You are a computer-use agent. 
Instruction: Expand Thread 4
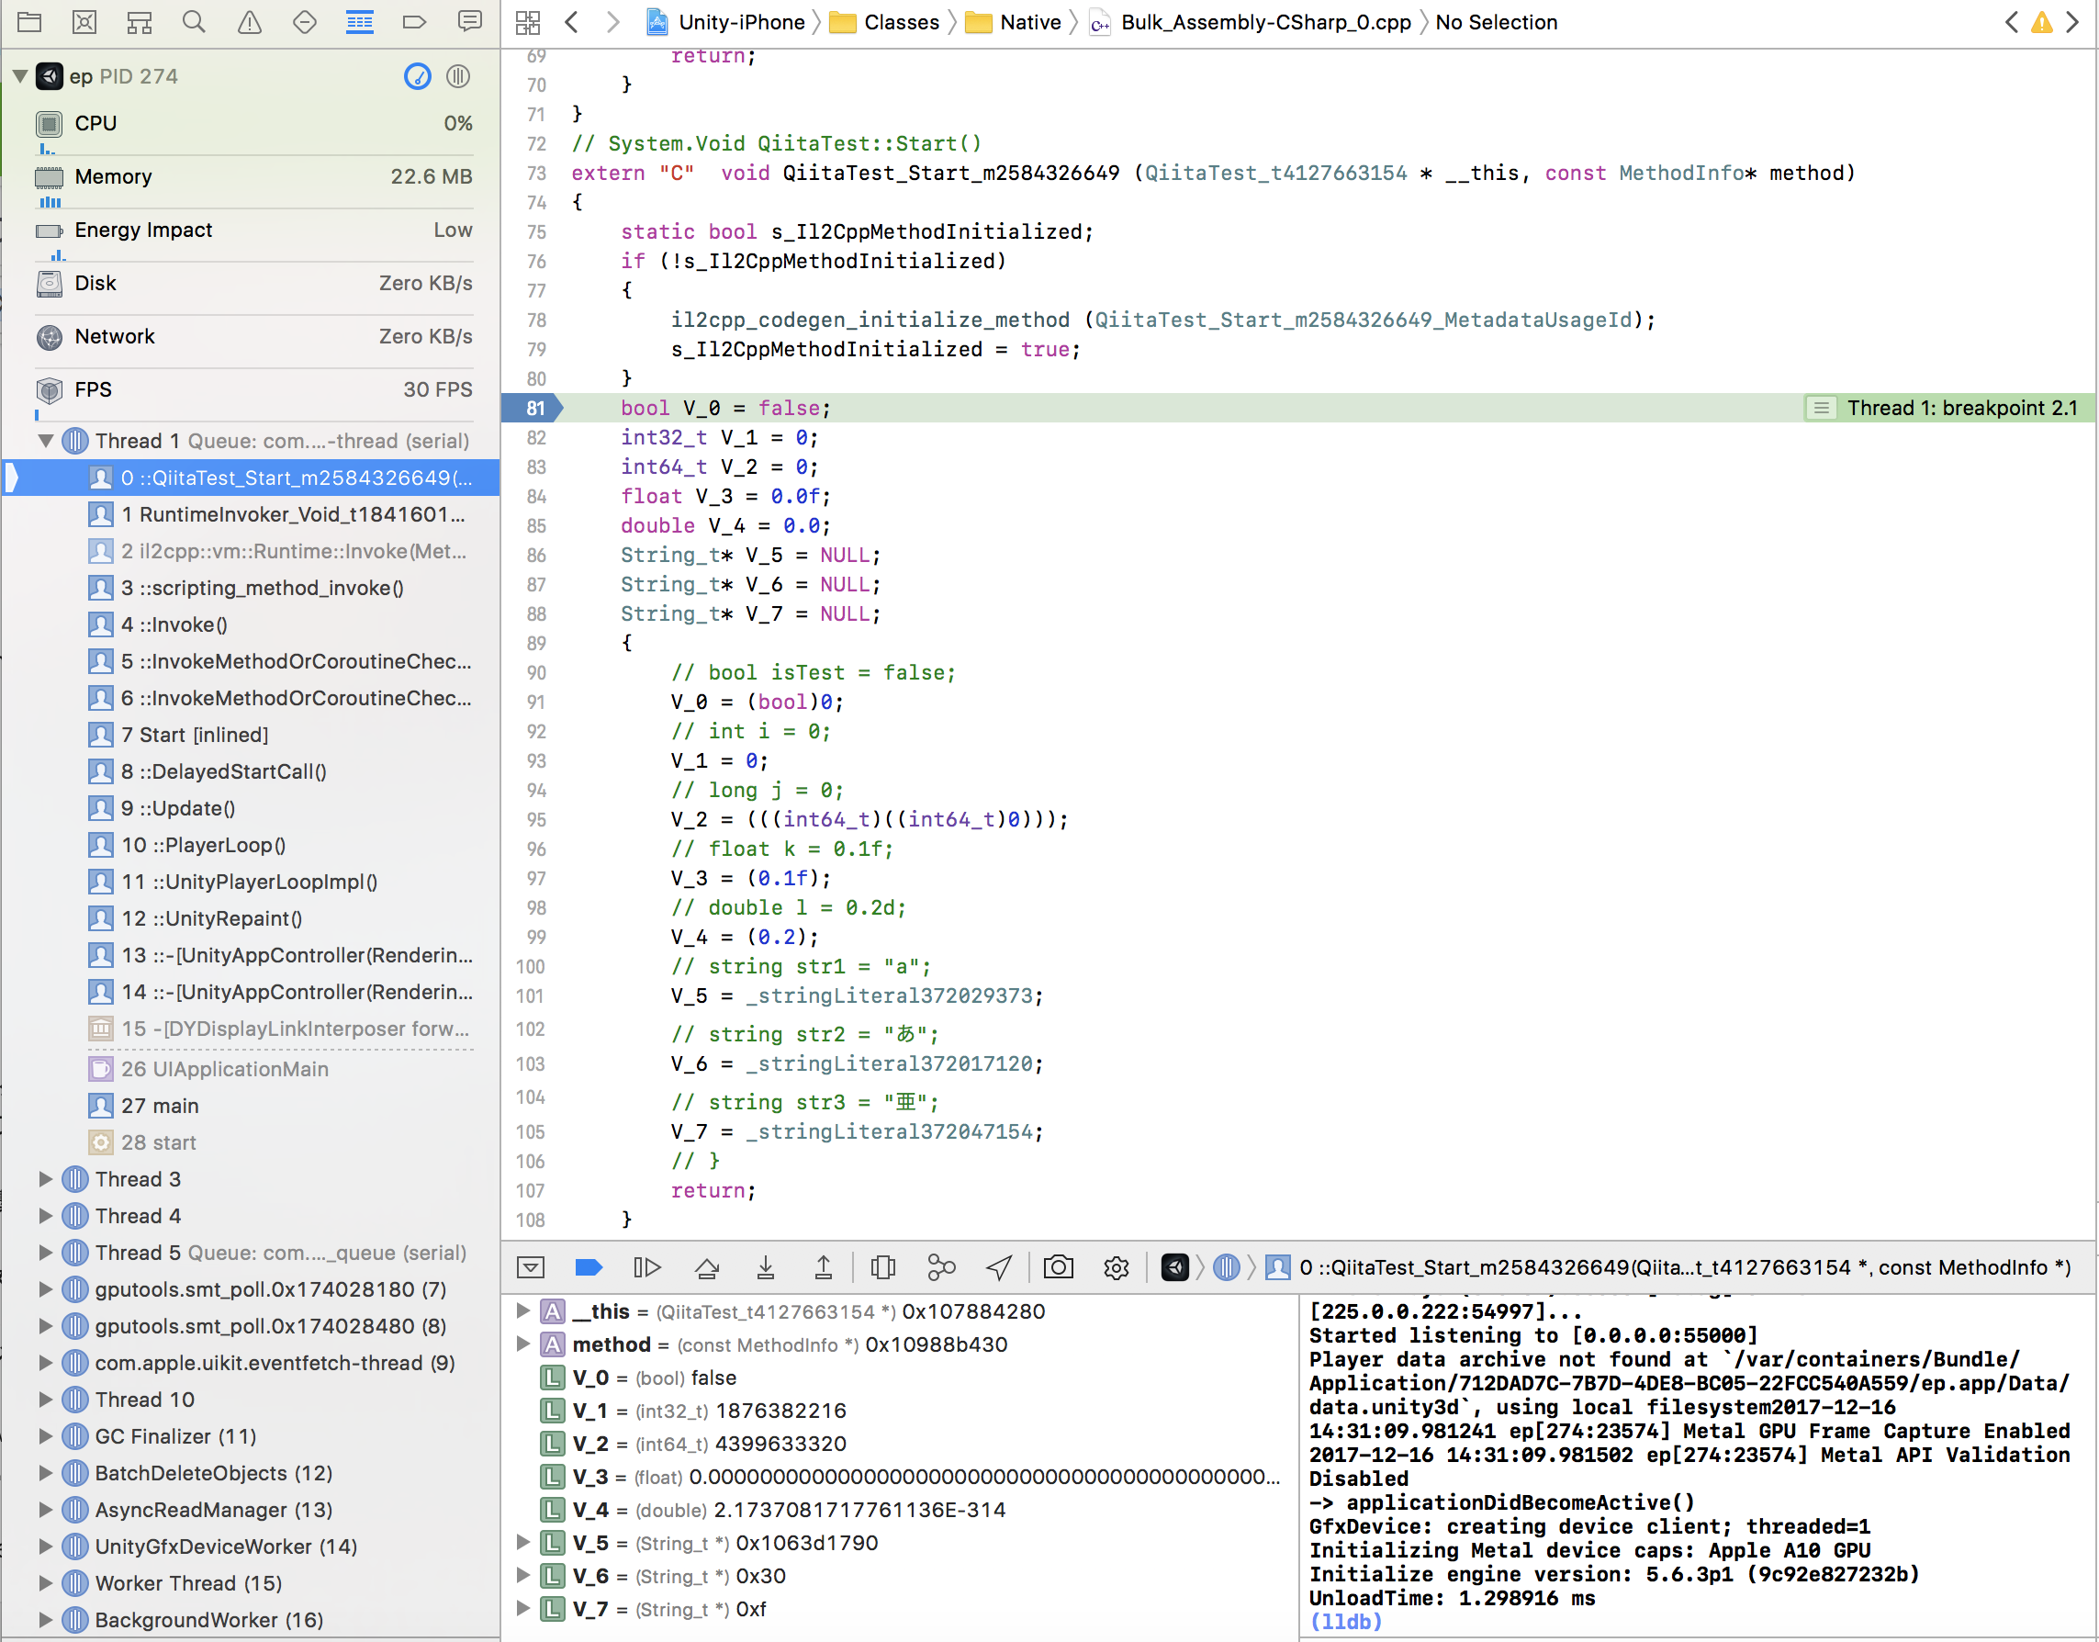[45, 1215]
